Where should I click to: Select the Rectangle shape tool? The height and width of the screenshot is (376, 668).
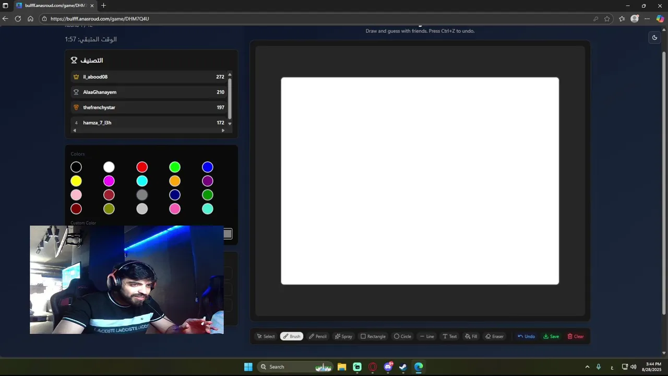coord(373,336)
